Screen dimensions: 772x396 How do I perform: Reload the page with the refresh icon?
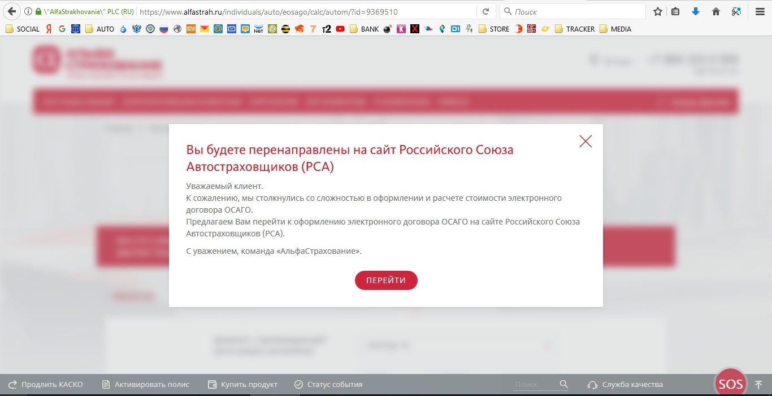tap(485, 11)
